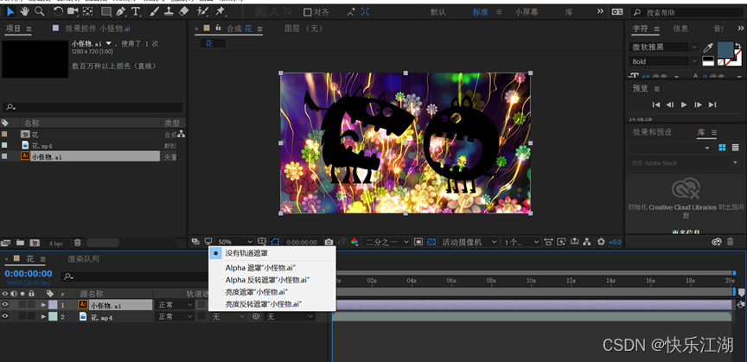Viewport: 747px width, 362px height.
Task: Select the Eraser tool
Action: (183, 11)
